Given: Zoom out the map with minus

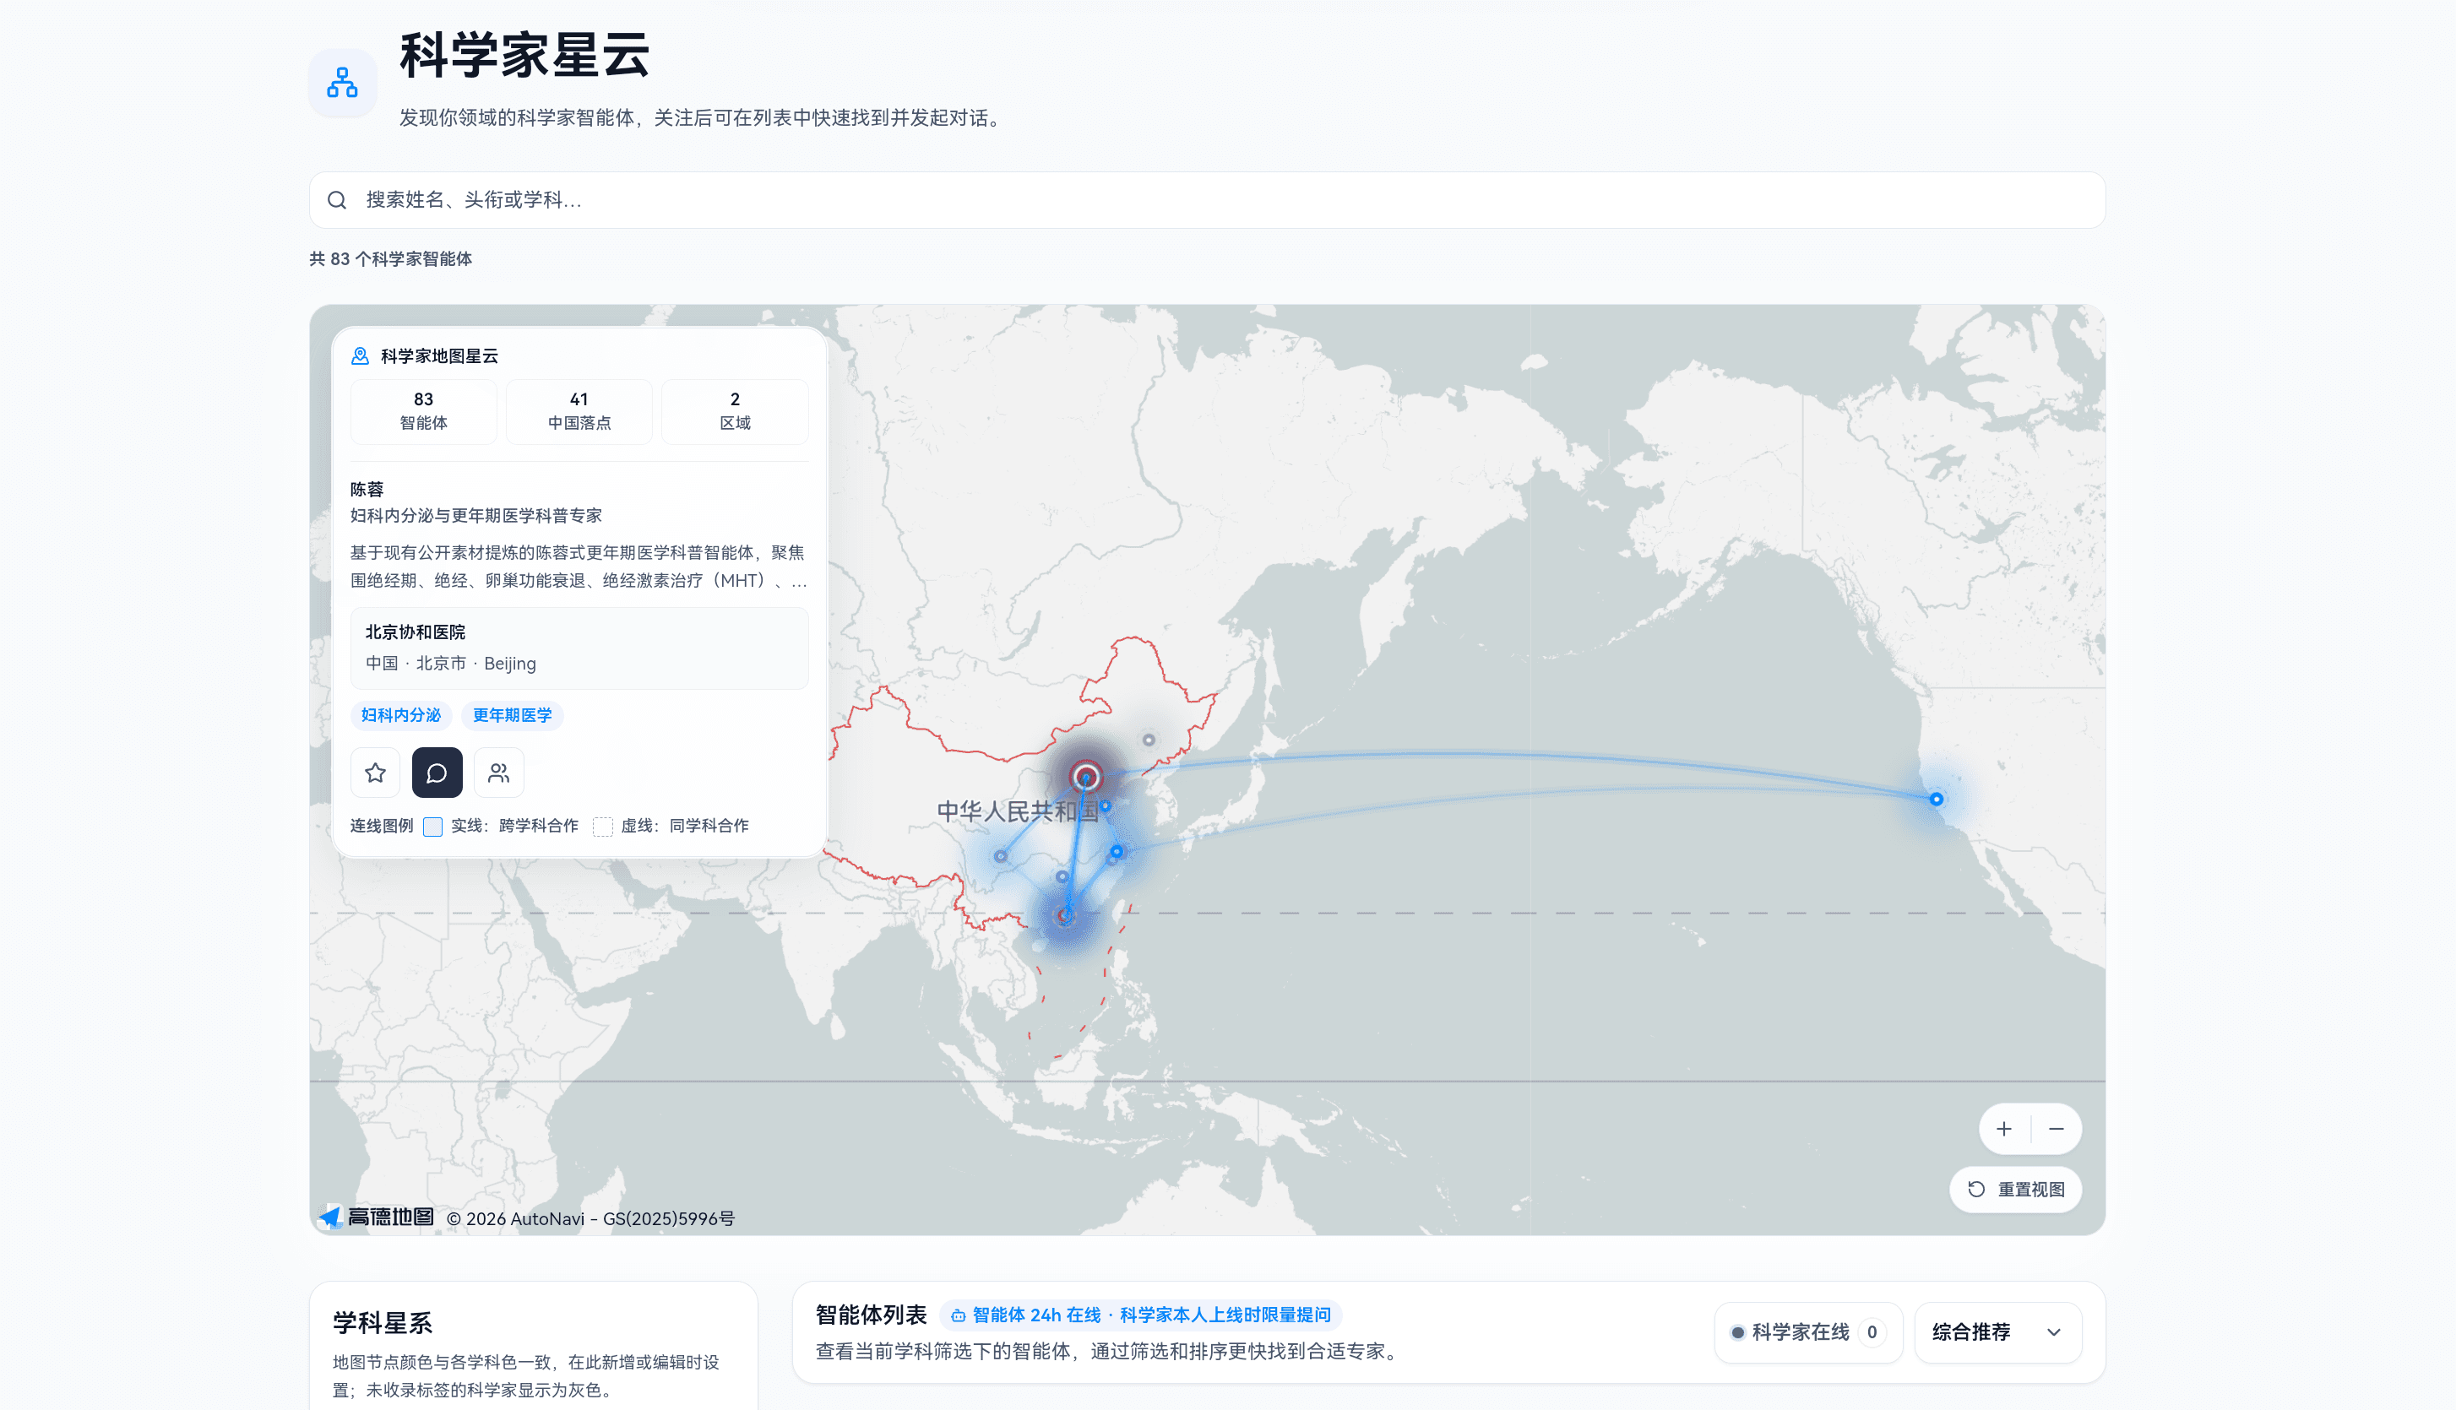Looking at the screenshot, I should point(2056,1129).
